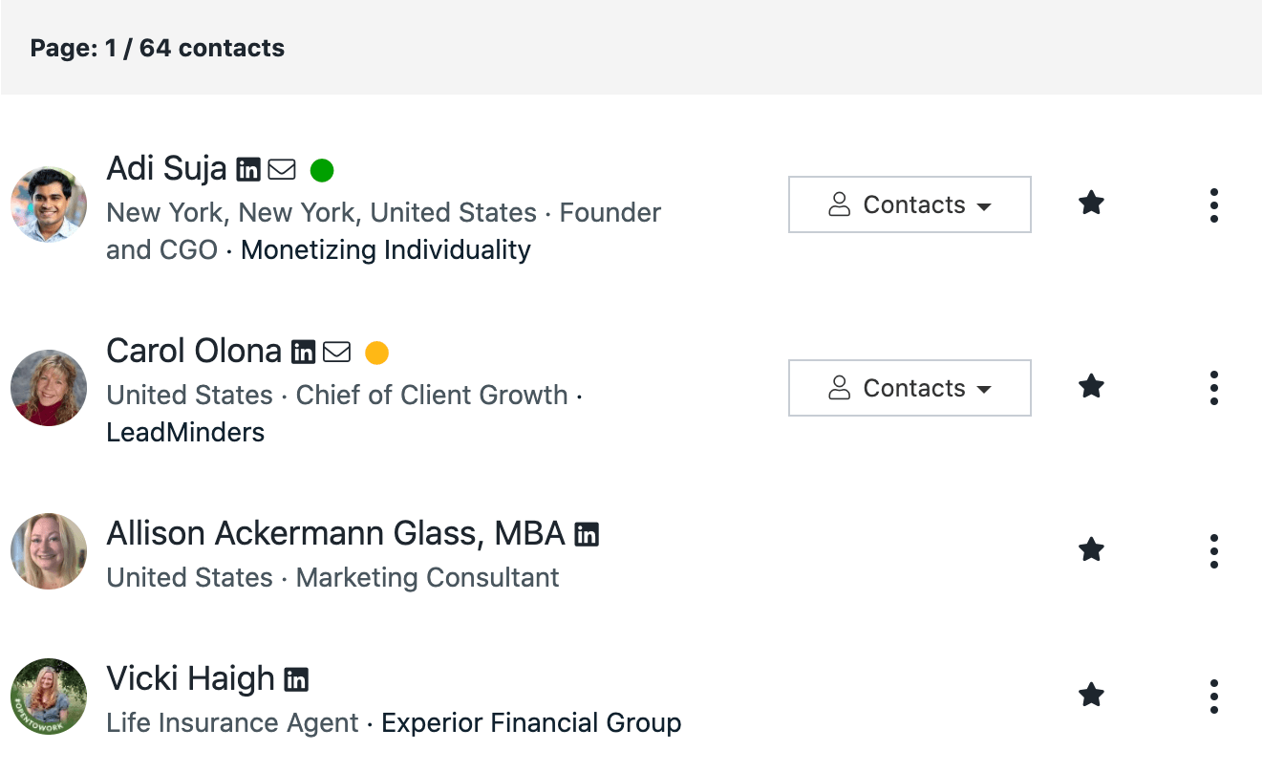Open the three-dot menu for Carol Olona
The image size is (1263, 772).
[x=1213, y=388]
